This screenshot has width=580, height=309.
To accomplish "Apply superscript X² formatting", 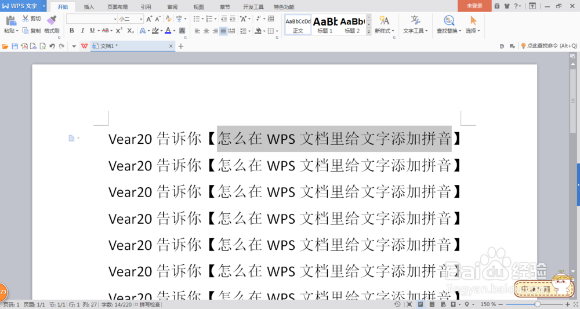I will (119, 31).
